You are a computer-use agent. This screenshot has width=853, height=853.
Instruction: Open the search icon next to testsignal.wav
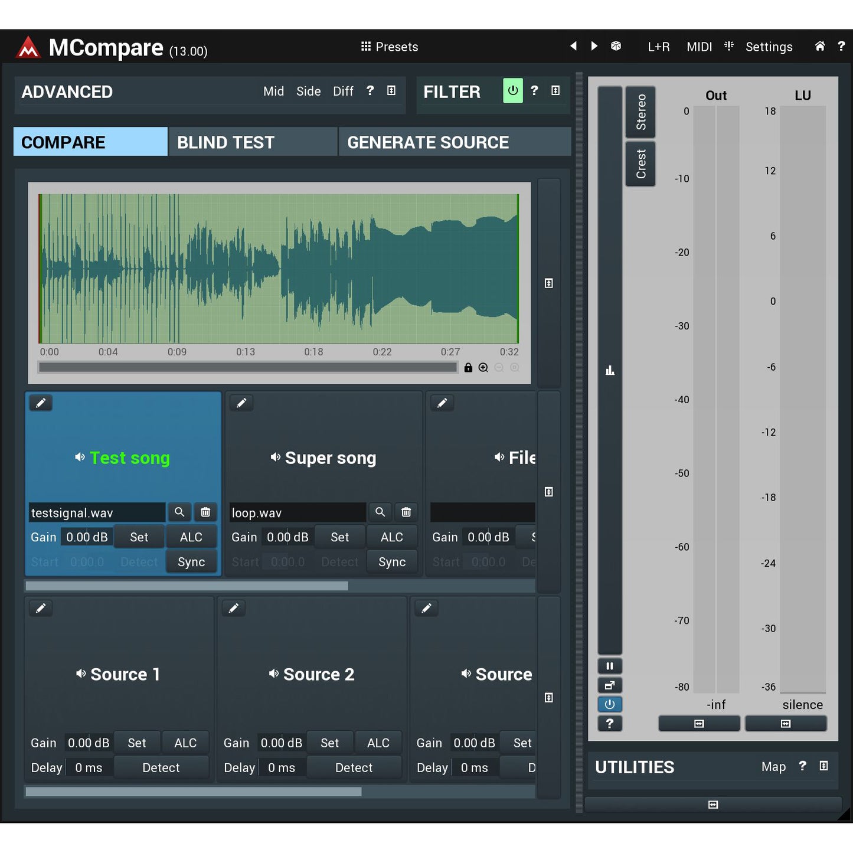179,512
